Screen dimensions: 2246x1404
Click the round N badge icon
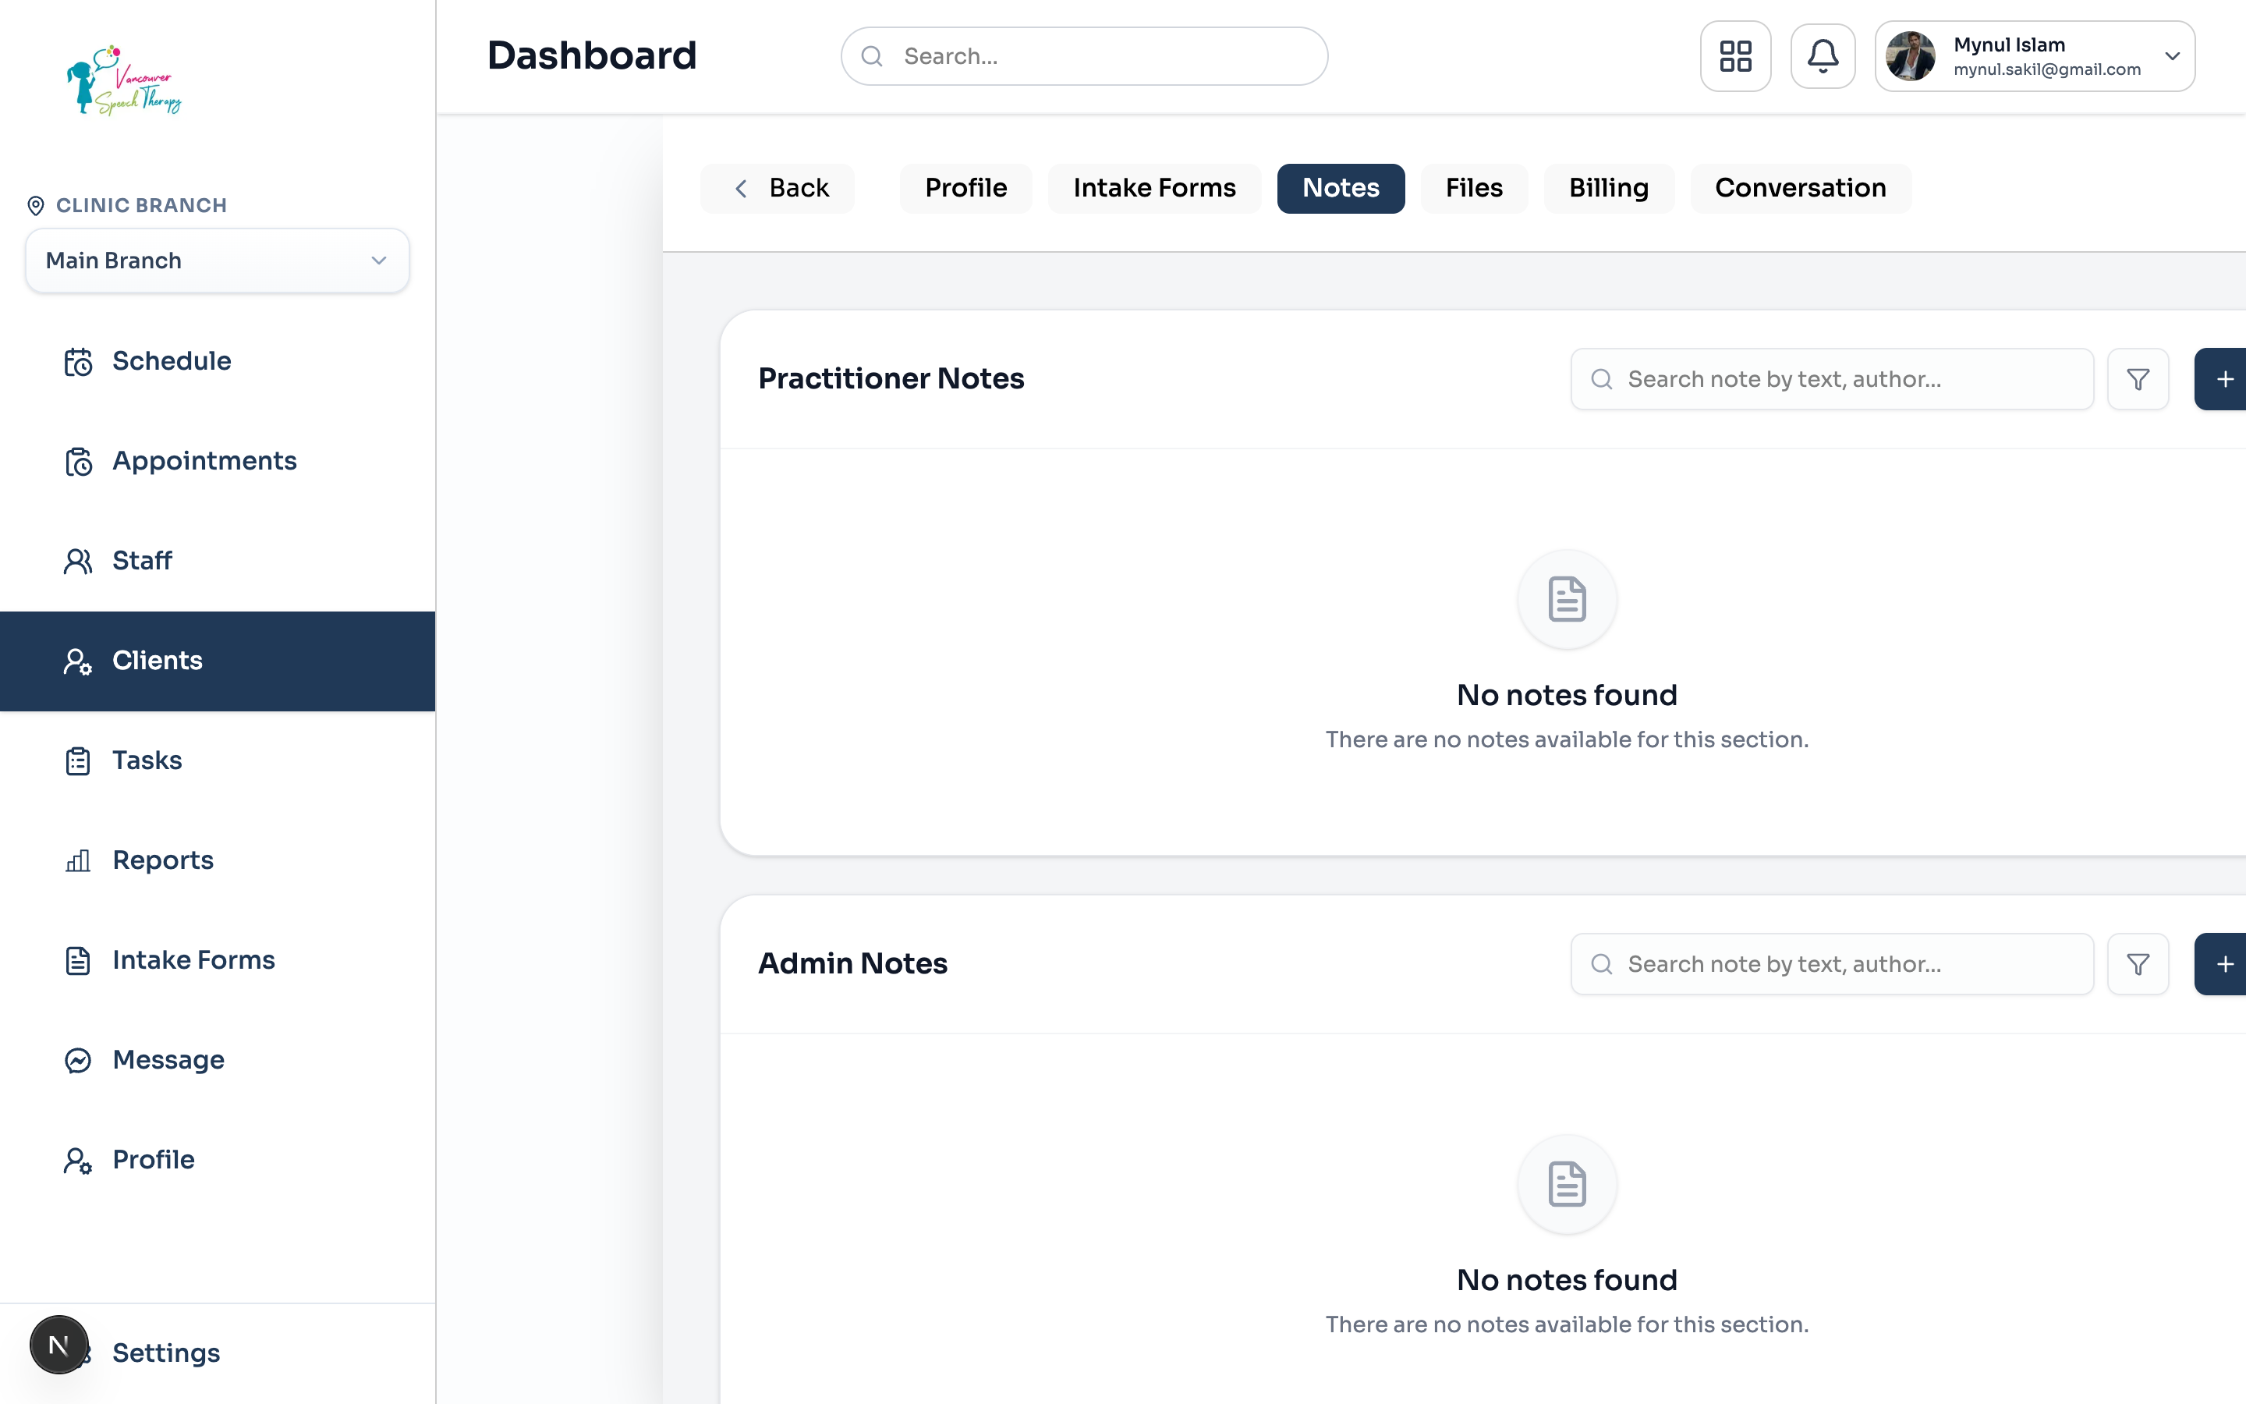[58, 1344]
